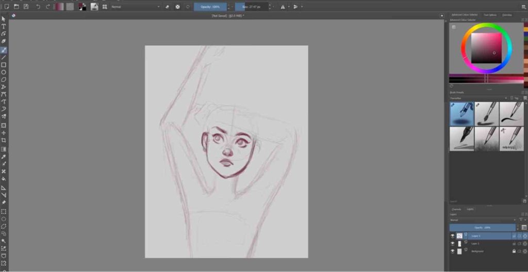Viewport: 528px width, 272px height.
Task: Select the Transform tool
Action: pyautogui.click(x=4, y=125)
